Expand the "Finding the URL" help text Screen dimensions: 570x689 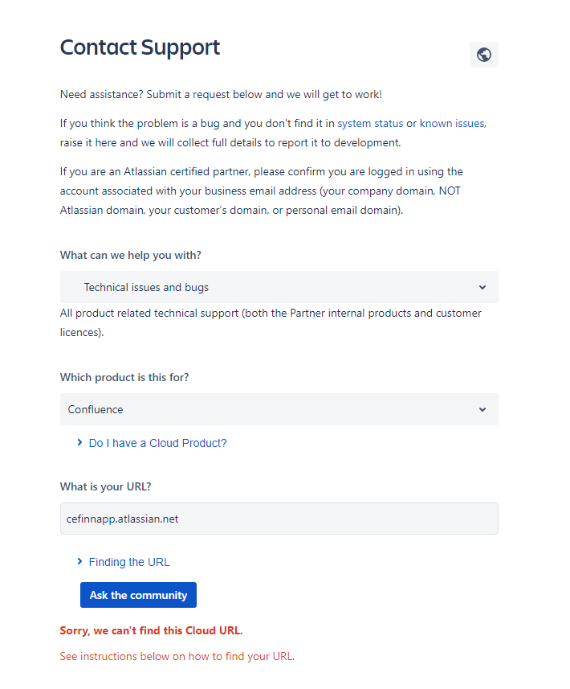click(129, 562)
